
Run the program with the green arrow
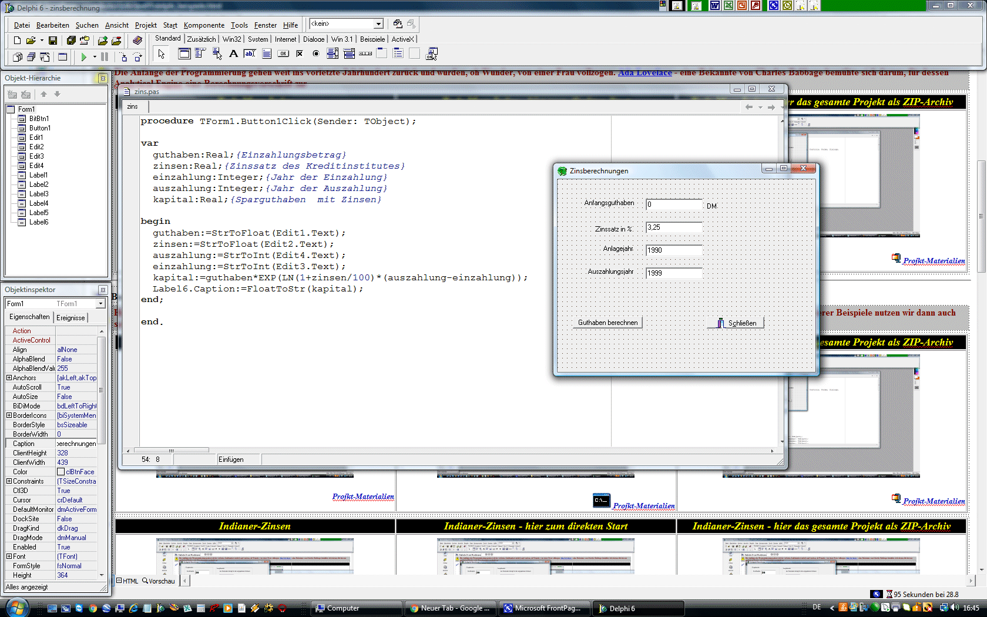tap(84, 57)
